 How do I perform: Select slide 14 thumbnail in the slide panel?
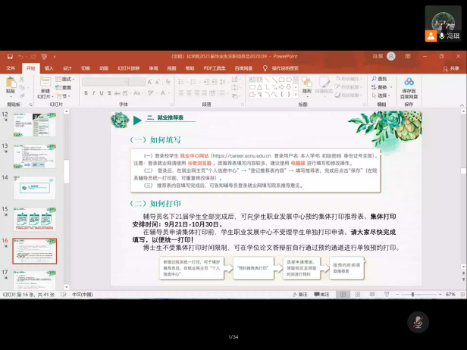[x=34, y=188]
